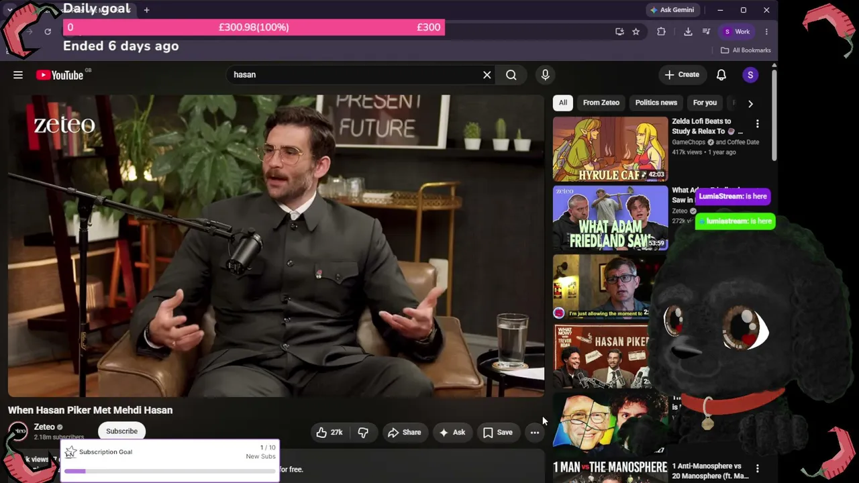This screenshot has height=483, width=859.
Task: Open the purple S account avatar
Action: point(750,74)
